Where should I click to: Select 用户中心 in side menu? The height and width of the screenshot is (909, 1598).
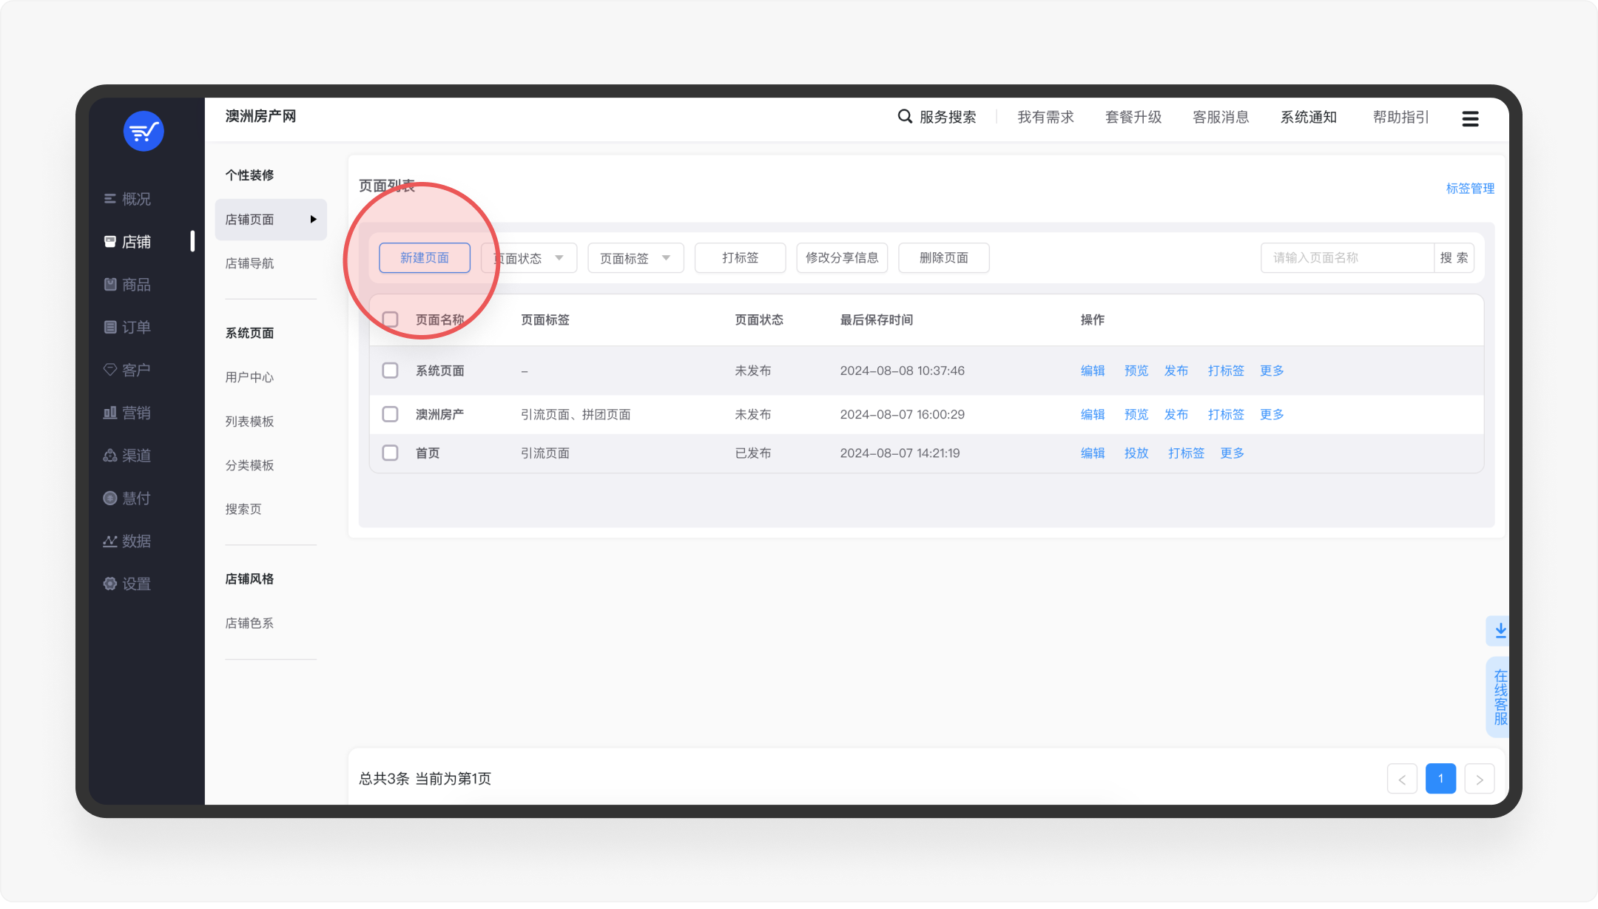pos(249,377)
